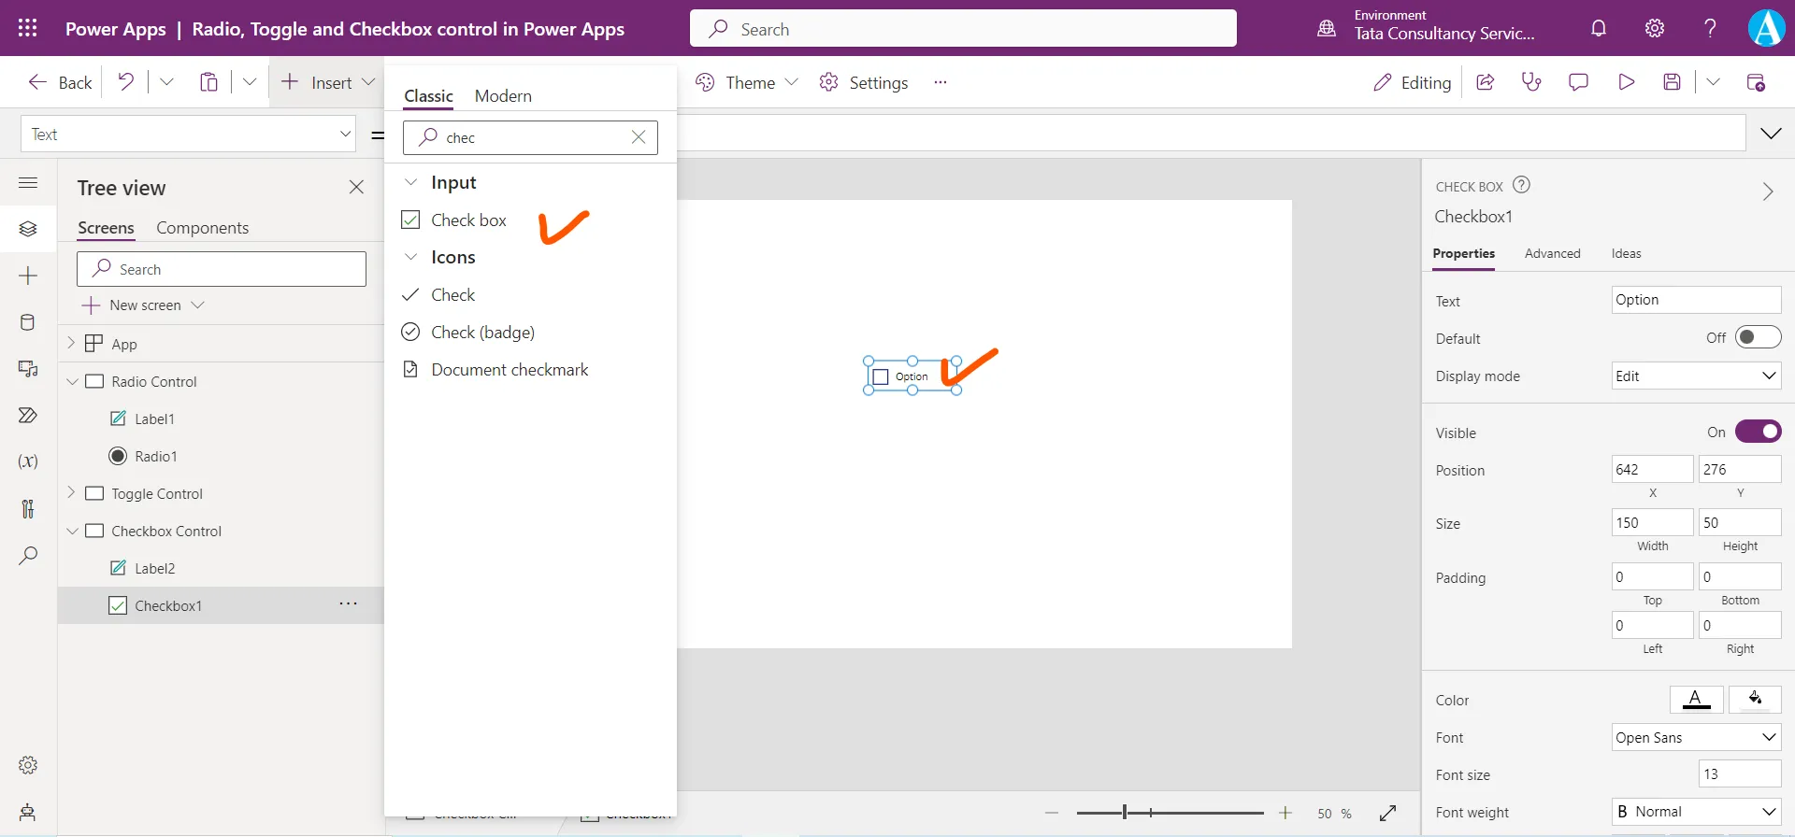Open the Font weight dropdown
The width and height of the screenshot is (1795, 837).
(1696, 812)
